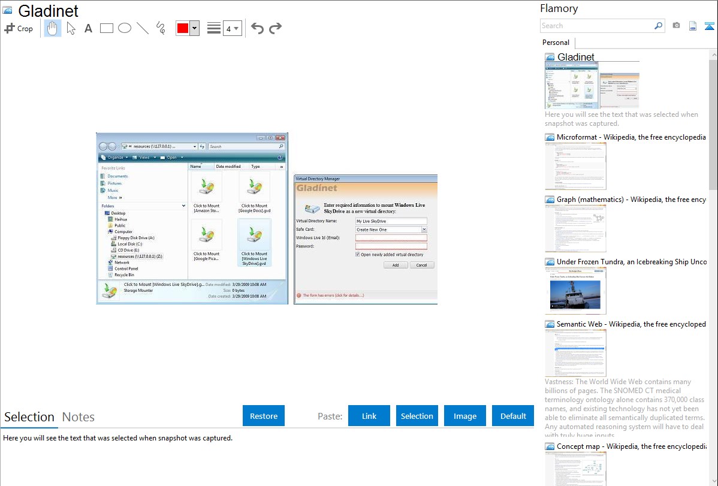Pick the freehand squiggle drawing tool
This screenshot has width=718, height=486.
pos(161,28)
